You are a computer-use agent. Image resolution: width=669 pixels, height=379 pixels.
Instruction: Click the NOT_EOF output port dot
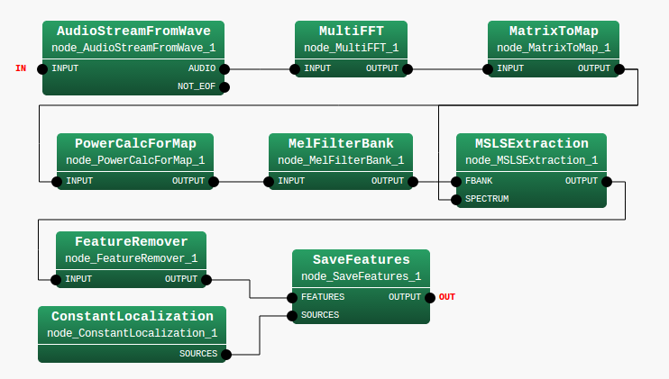tap(225, 87)
